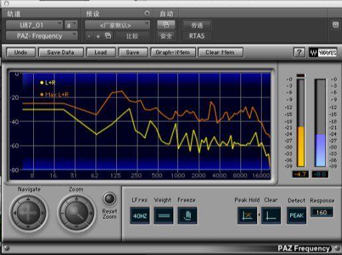This screenshot has height=255, width=342.
Task: Toggle Detect PEAK mode button
Action: (297, 216)
